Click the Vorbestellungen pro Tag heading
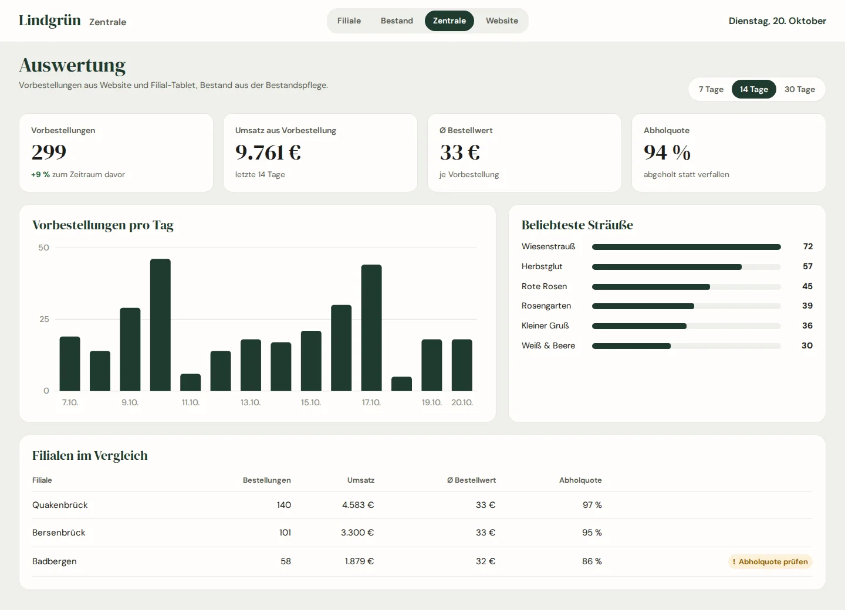This screenshot has height=610, width=845. (103, 225)
